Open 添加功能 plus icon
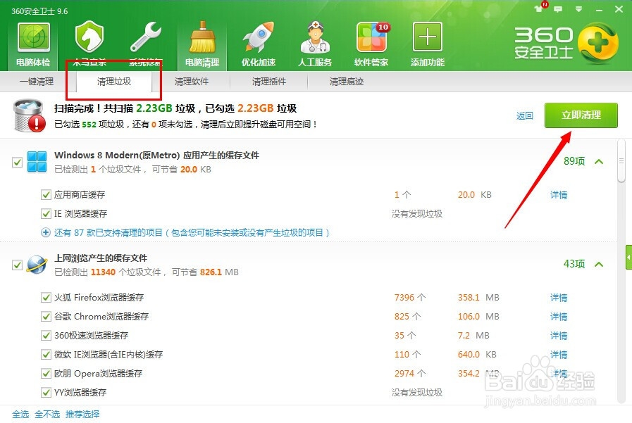The height and width of the screenshot is (423, 632). click(x=428, y=37)
